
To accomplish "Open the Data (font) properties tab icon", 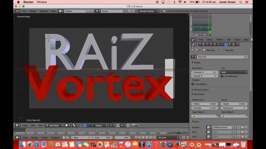I will click(x=226, y=44).
